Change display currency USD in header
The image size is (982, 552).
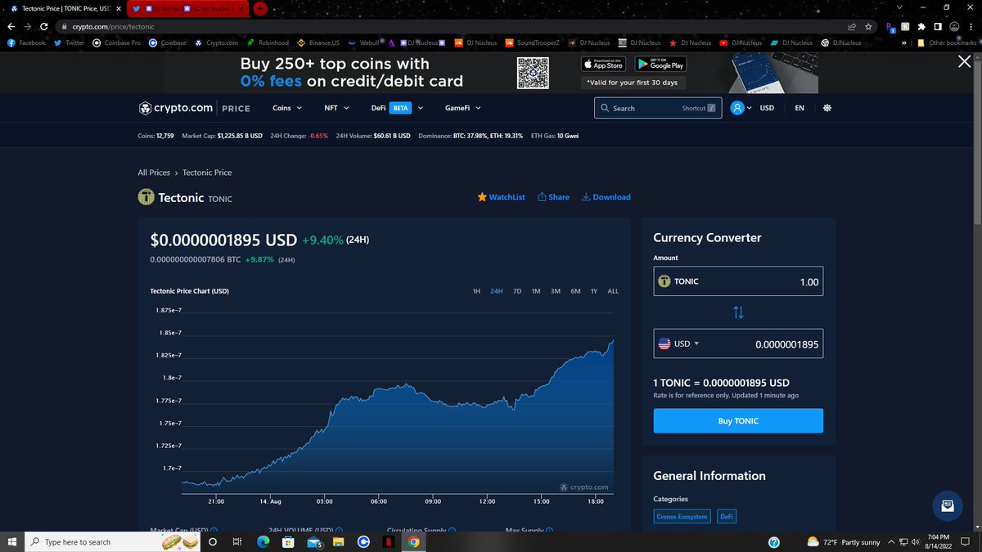coord(767,108)
